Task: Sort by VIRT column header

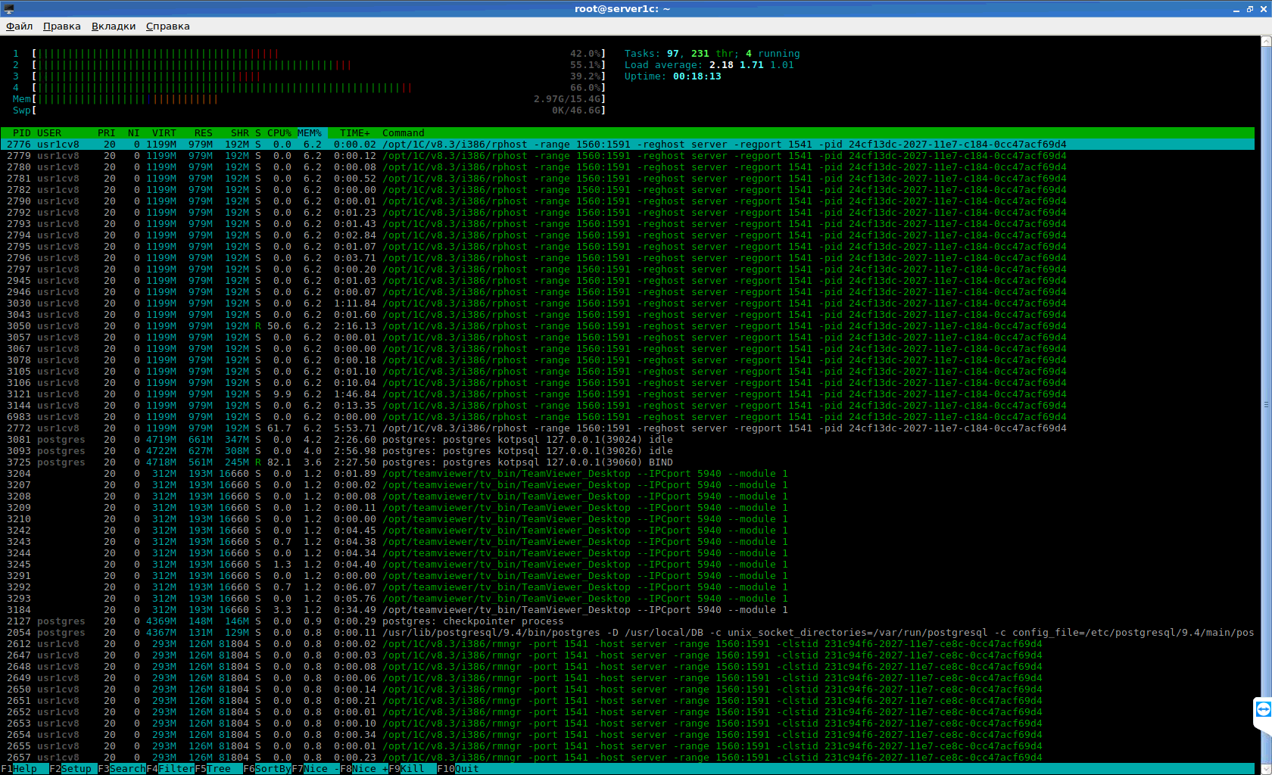Action: 164,133
